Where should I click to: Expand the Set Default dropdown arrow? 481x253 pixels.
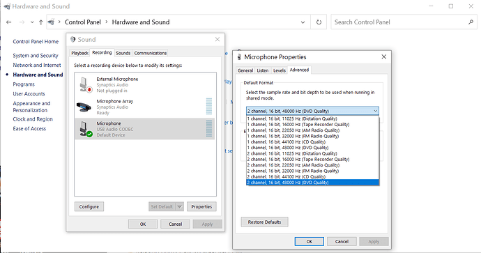[x=180, y=207]
